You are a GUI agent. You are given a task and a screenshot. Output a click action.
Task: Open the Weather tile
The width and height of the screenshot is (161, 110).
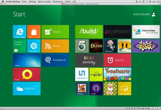(27, 88)
